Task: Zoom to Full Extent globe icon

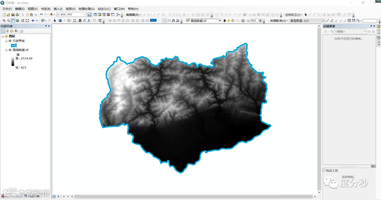Action: 17,21
